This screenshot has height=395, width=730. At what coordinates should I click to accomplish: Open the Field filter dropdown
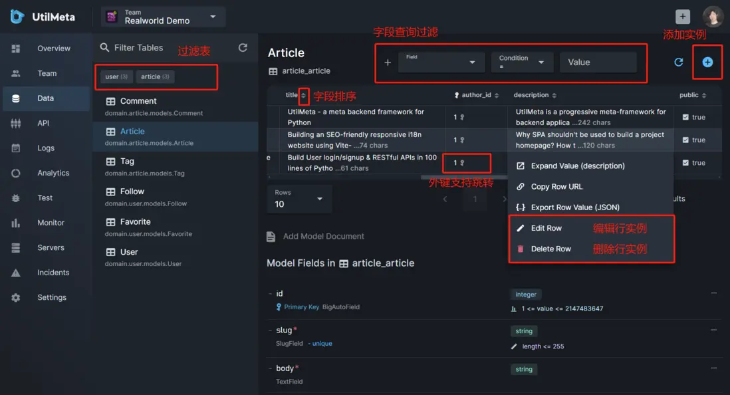[441, 62]
